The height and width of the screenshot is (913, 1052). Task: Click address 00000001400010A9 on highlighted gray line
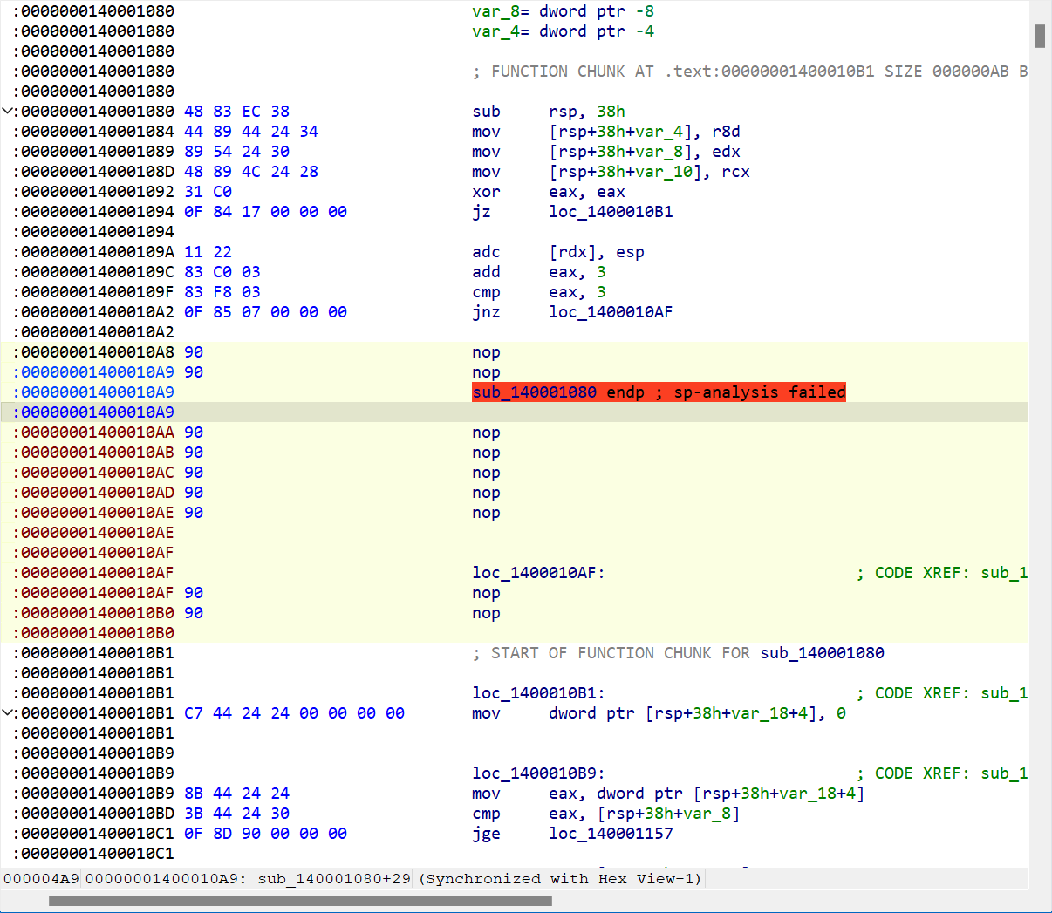97,412
